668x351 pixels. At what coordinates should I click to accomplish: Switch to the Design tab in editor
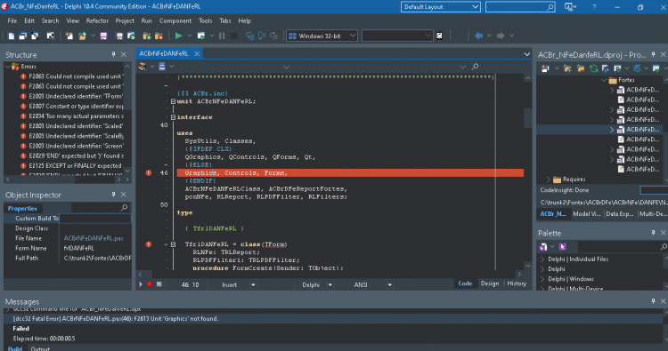coord(490,283)
